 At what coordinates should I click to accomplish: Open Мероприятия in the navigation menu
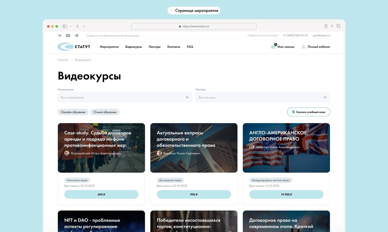[109, 47]
